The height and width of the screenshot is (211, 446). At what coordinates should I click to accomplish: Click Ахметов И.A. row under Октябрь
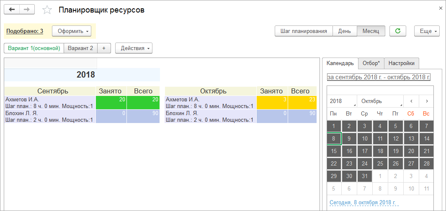coord(211,103)
